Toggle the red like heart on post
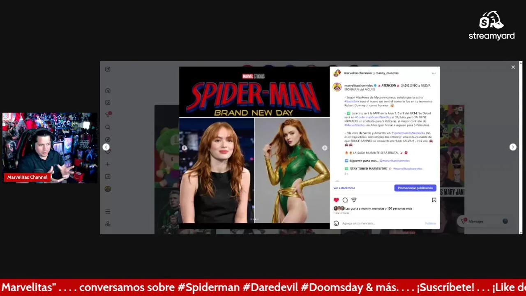 tap(336, 200)
